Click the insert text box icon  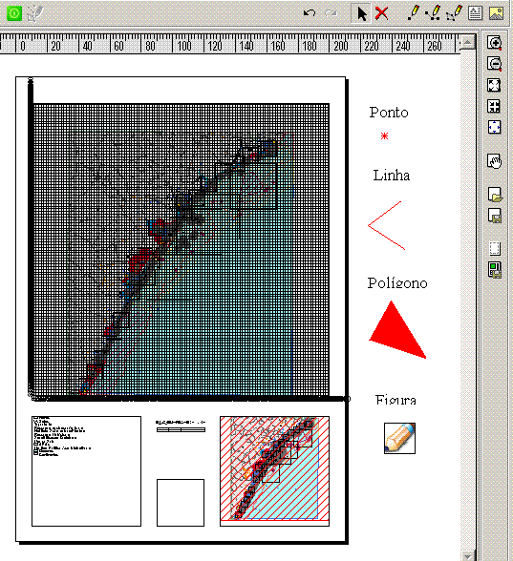[475, 13]
